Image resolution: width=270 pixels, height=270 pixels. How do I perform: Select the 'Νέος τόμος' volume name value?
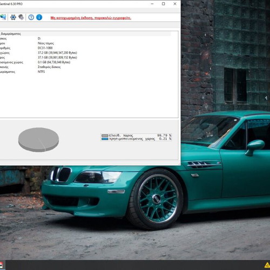(x=46, y=43)
